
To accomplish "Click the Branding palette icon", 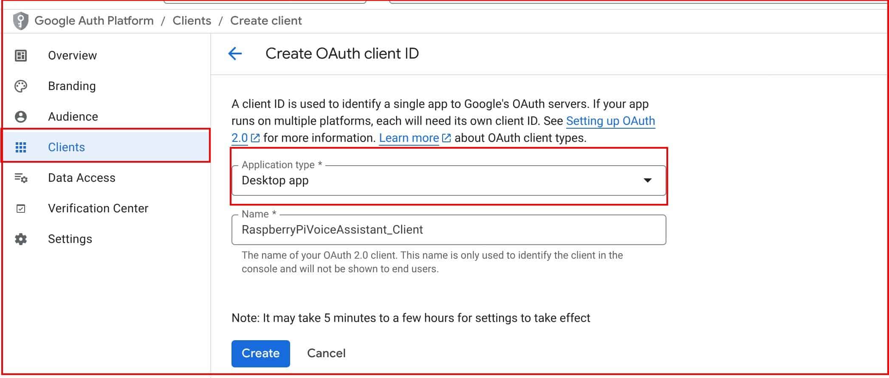I will click(x=21, y=86).
